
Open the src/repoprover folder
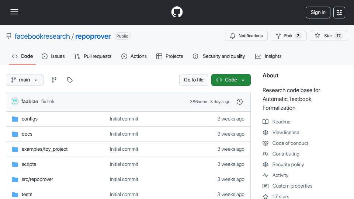click(37, 179)
